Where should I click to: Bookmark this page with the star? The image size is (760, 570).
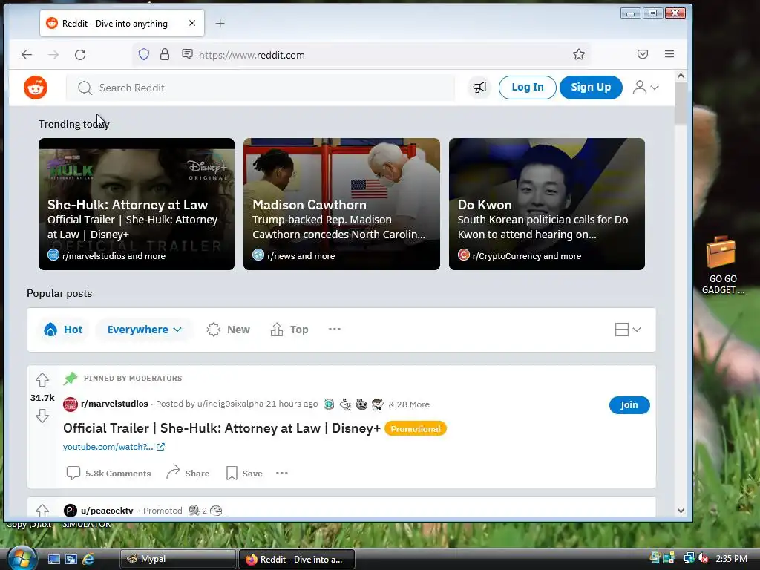579,54
